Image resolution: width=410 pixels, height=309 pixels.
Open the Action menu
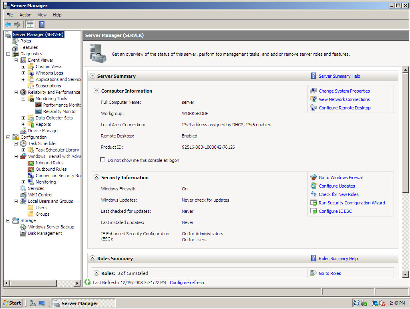click(25, 15)
